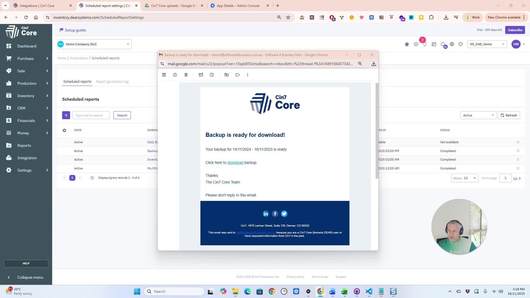Click the download link in email
This screenshot has width=530, height=298.
(235, 163)
